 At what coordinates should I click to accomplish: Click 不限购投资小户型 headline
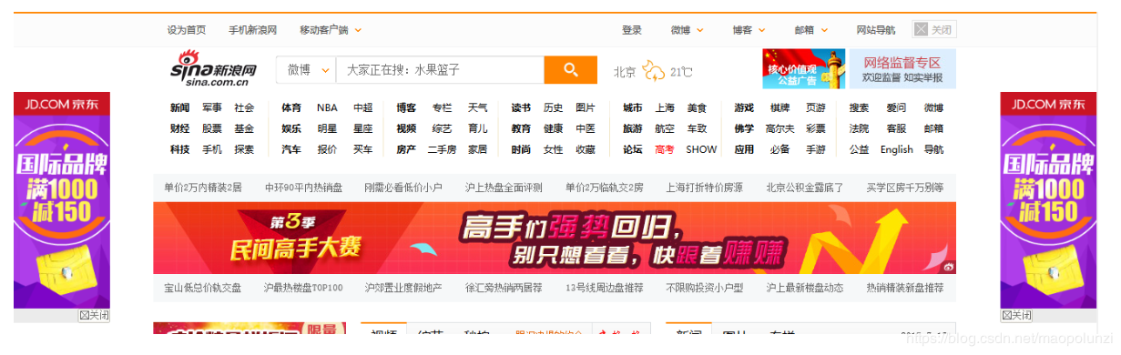point(704,288)
